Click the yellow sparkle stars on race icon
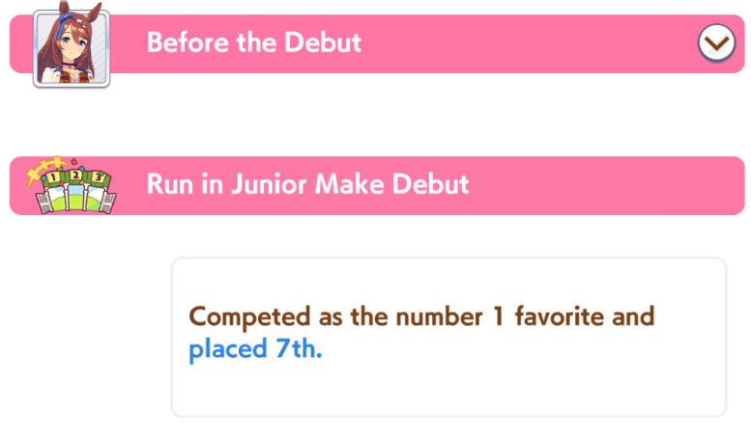This screenshot has width=751, height=437. [x=44, y=166]
